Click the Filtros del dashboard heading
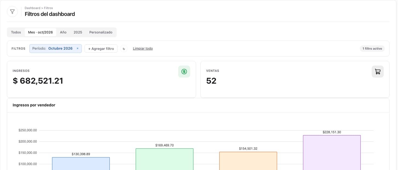 (x=50, y=14)
